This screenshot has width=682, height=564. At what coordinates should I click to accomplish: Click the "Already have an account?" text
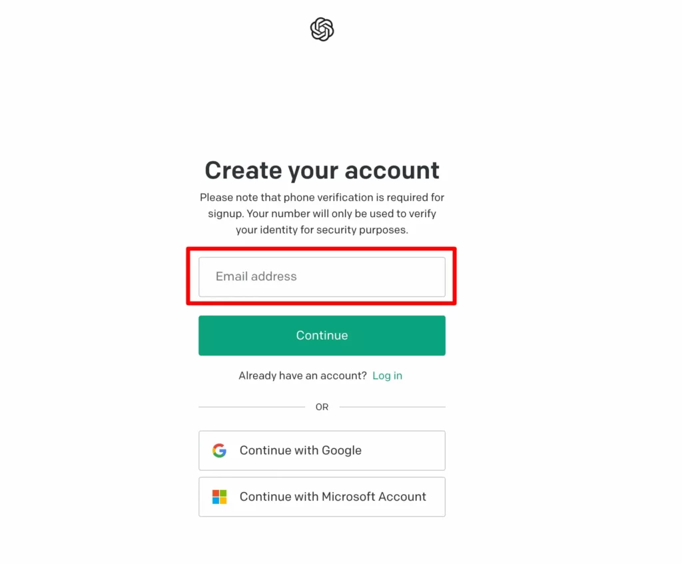[302, 376]
